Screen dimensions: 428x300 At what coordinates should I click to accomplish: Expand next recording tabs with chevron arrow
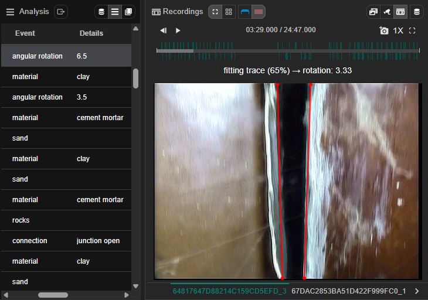(x=417, y=291)
